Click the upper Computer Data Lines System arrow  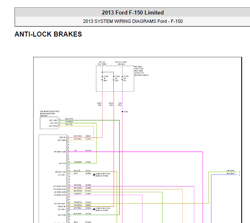tap(94, 175)
